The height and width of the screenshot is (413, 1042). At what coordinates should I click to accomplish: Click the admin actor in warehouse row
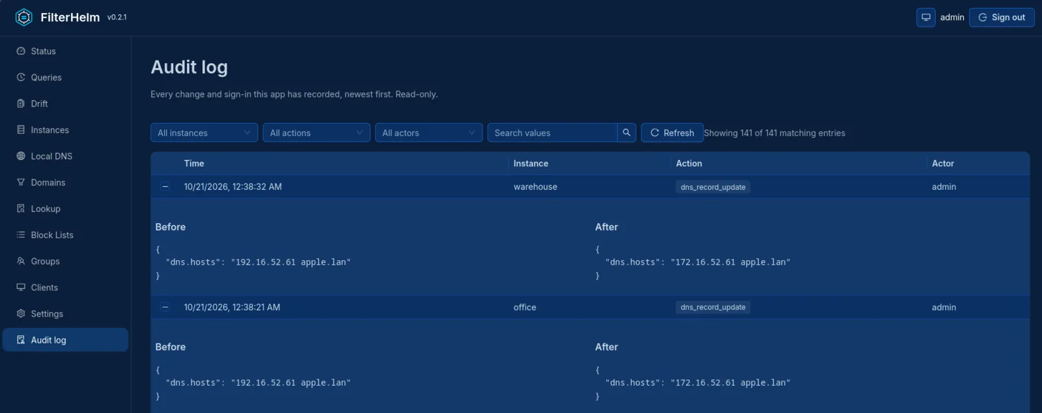[x=944, y=187]
